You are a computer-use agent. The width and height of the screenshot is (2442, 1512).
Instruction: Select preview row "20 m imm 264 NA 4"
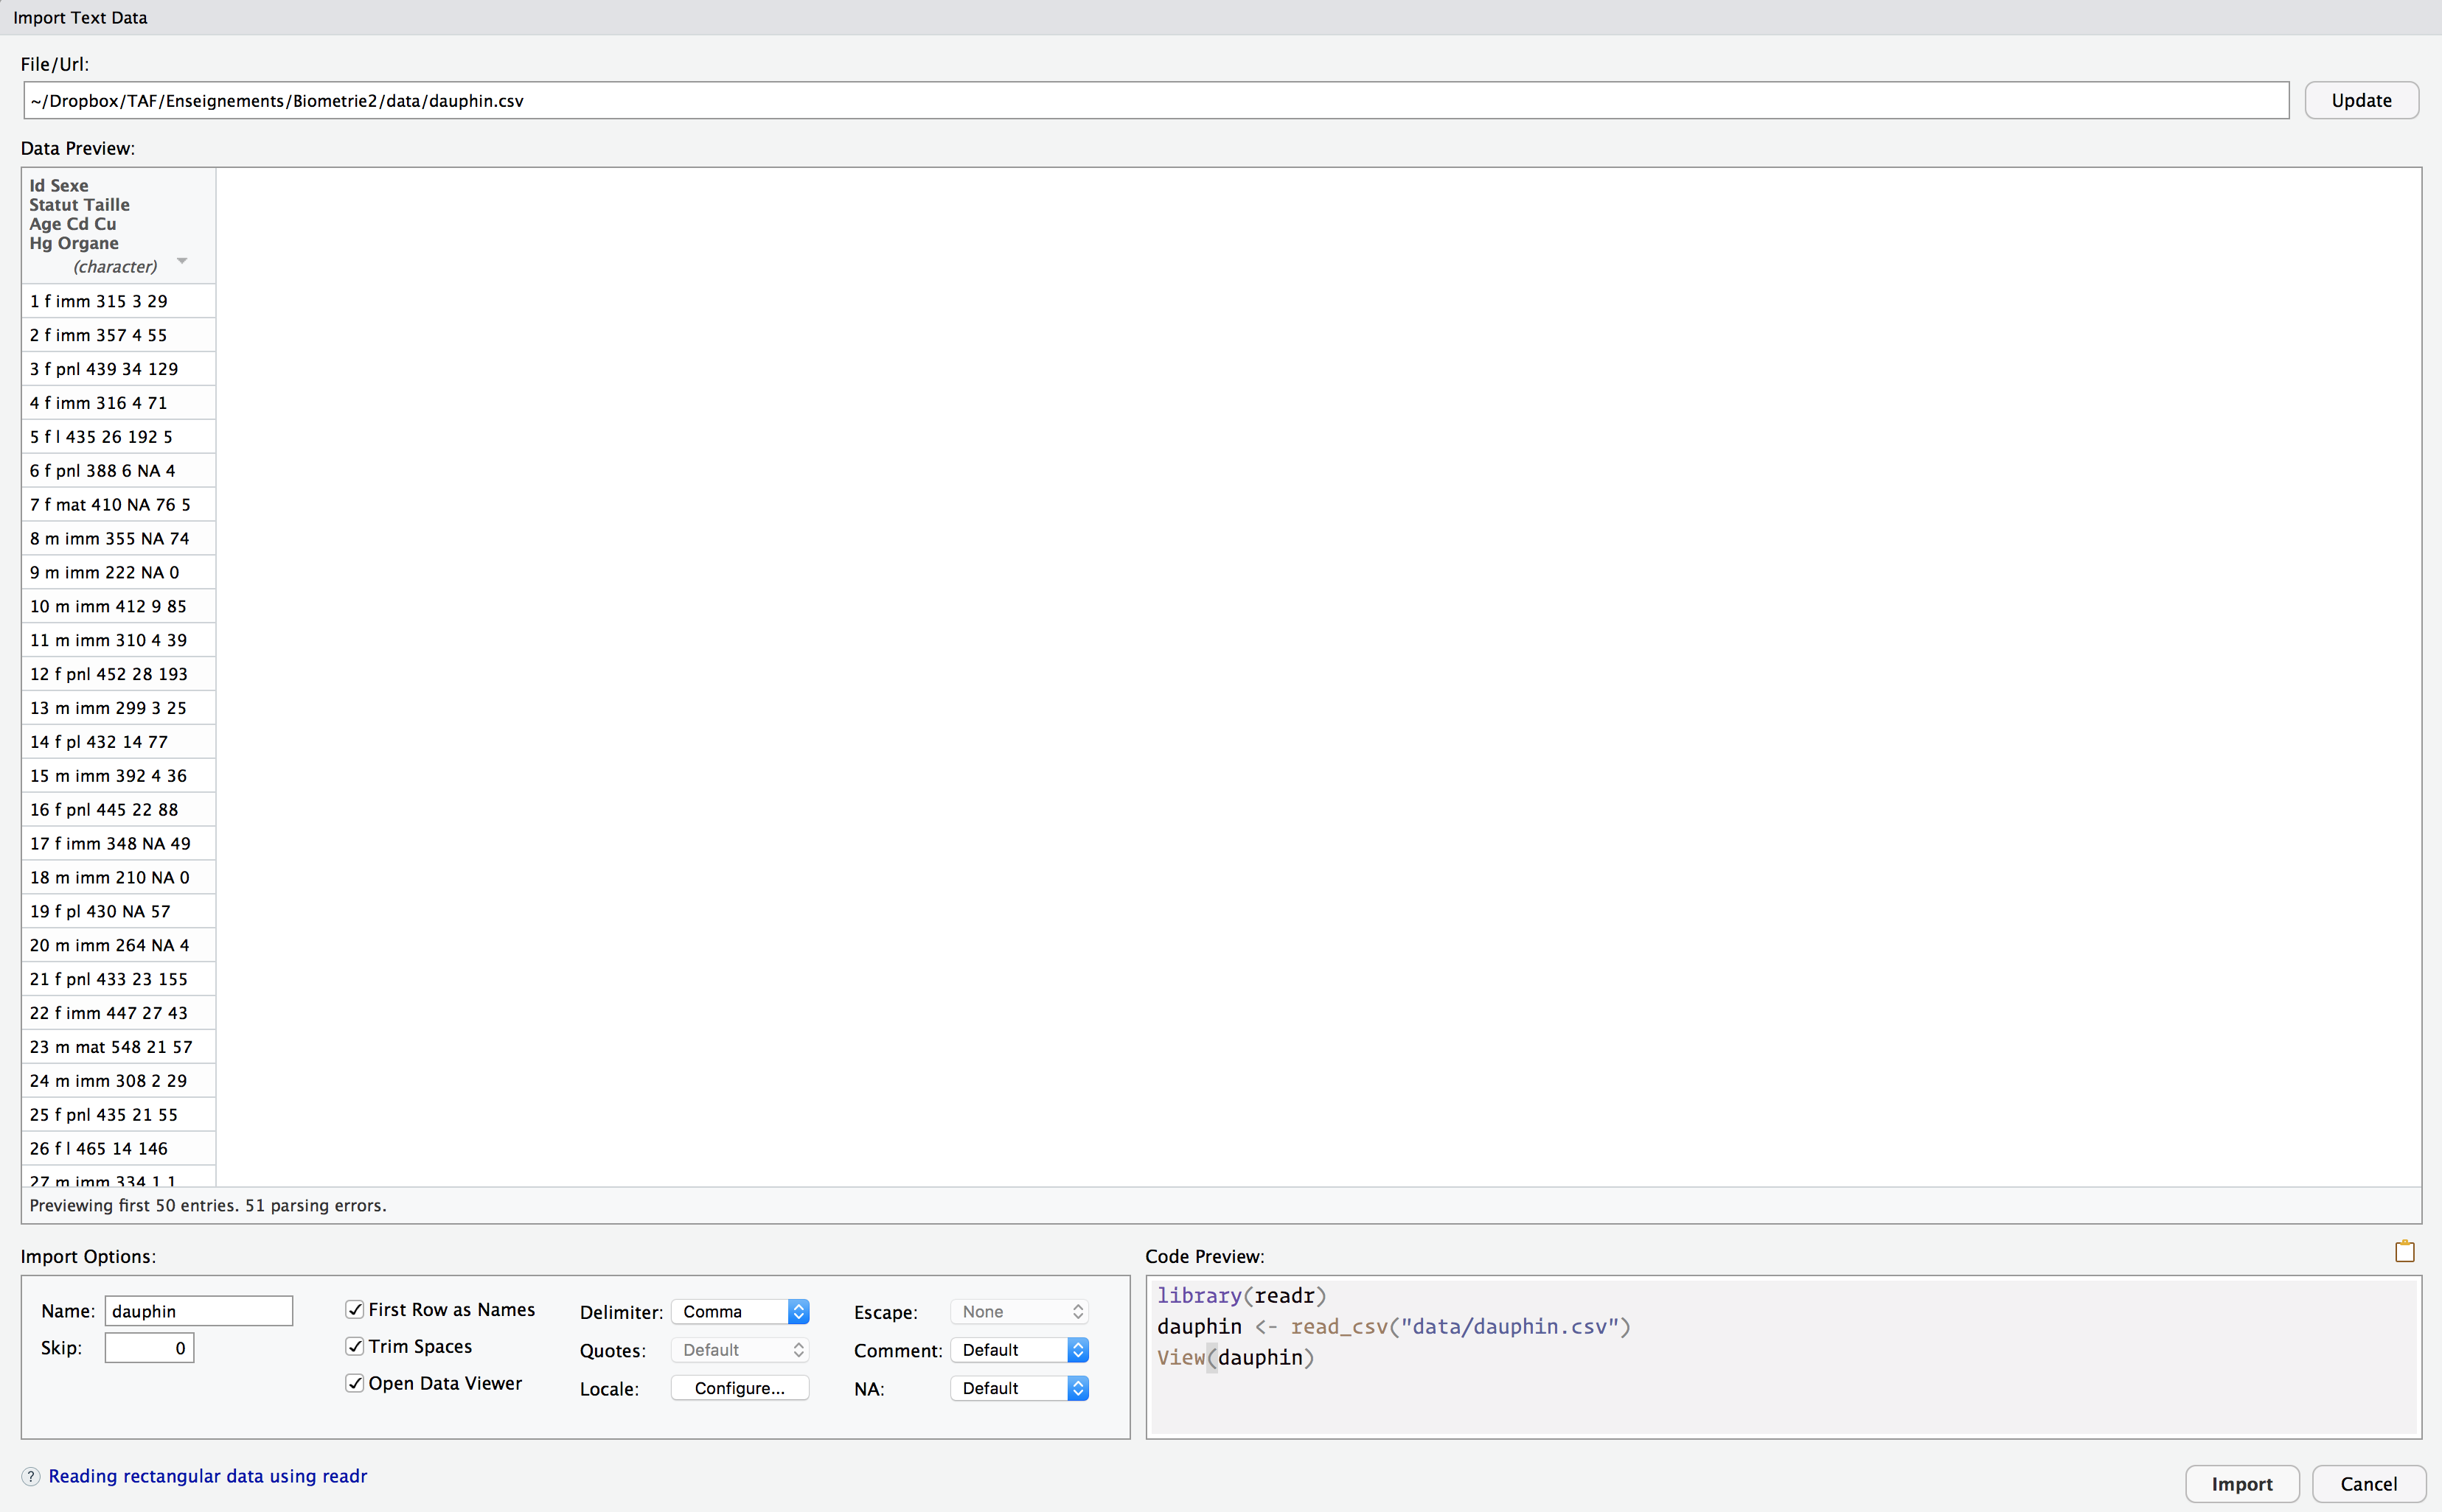[118, 945]
